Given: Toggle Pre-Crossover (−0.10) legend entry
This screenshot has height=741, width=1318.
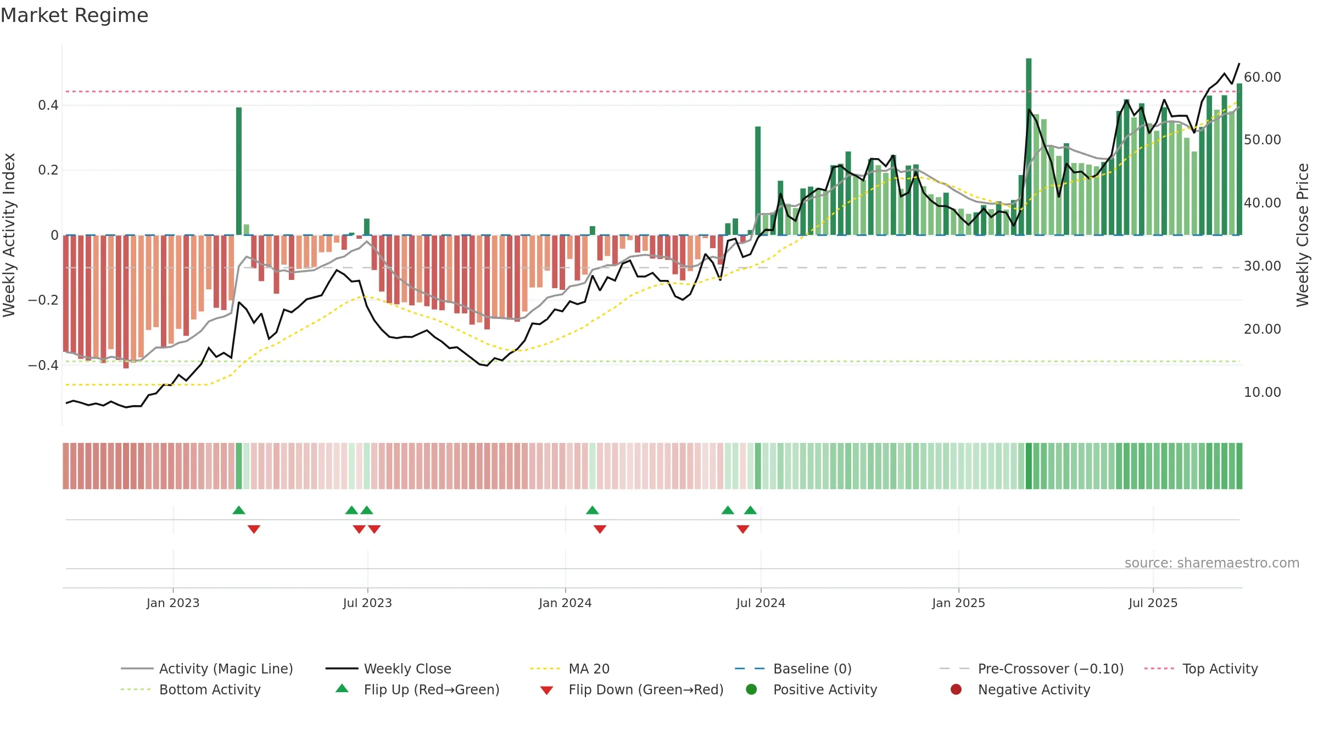Looking at the screenshot, I should [x=1031, y=669].
